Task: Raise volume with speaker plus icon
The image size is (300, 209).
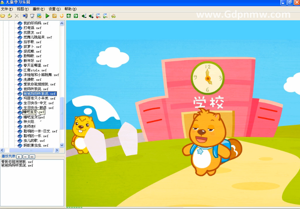Action: [x=91, y=16]
